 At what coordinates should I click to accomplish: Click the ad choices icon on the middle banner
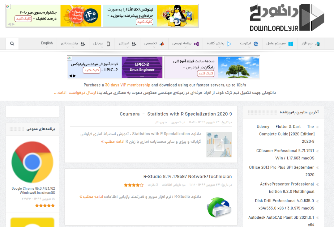tap(69, 58)
